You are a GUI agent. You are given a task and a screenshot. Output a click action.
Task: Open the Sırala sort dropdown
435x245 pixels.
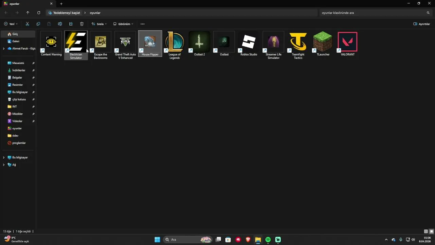[99, 24]
